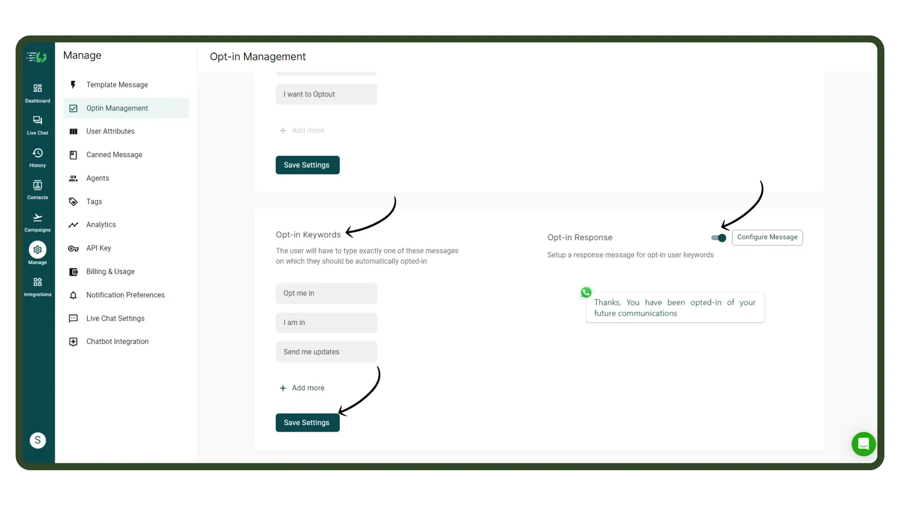Click Save Settings under opt-in keywords
The height and width of the screenshot is (505, 898).
308,422
